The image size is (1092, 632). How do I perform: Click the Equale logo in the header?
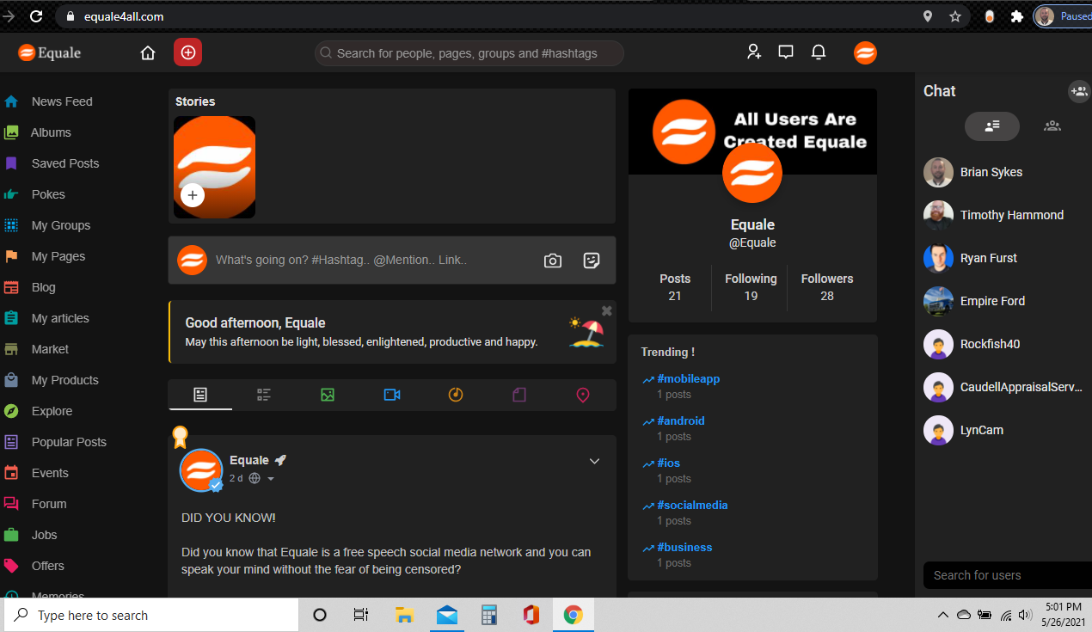coord(50,53)
